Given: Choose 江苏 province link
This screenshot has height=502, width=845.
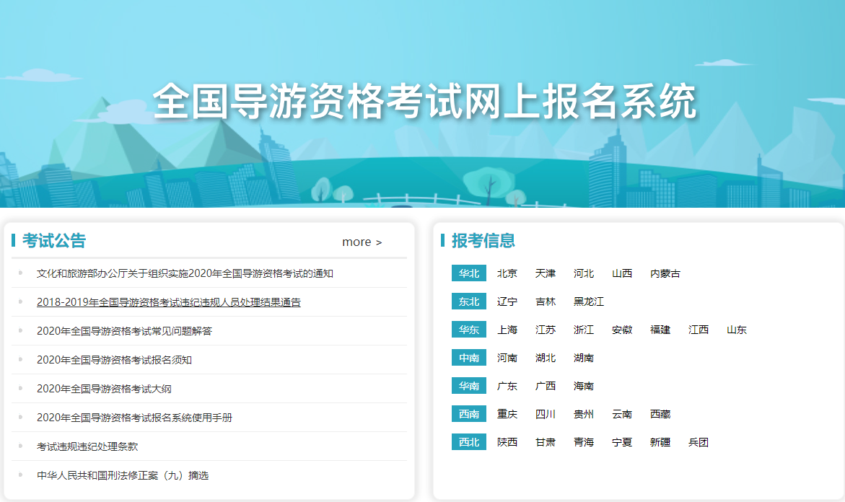Looking at the screenshot, I should click(x=546, y=330).
